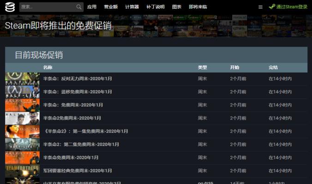Open 军团要塞经典免费周末-2020年1月 link
312x184 pixels.
(78, 171)
